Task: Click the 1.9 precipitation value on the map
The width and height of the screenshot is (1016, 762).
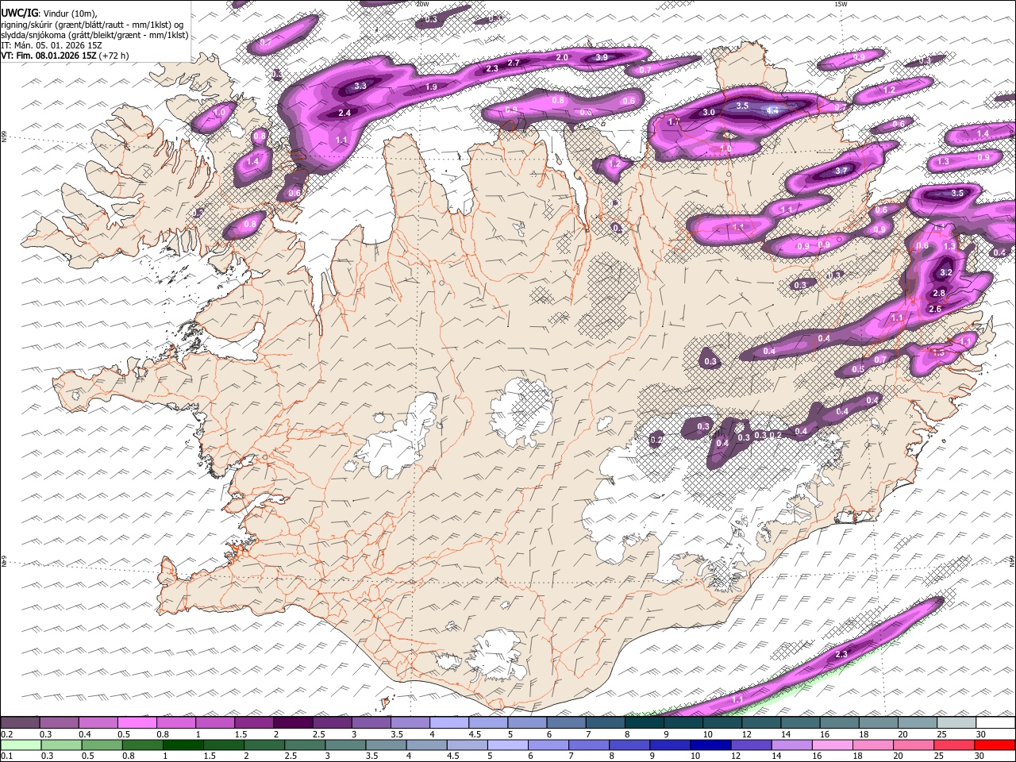Action: click(x=431, y=87)
